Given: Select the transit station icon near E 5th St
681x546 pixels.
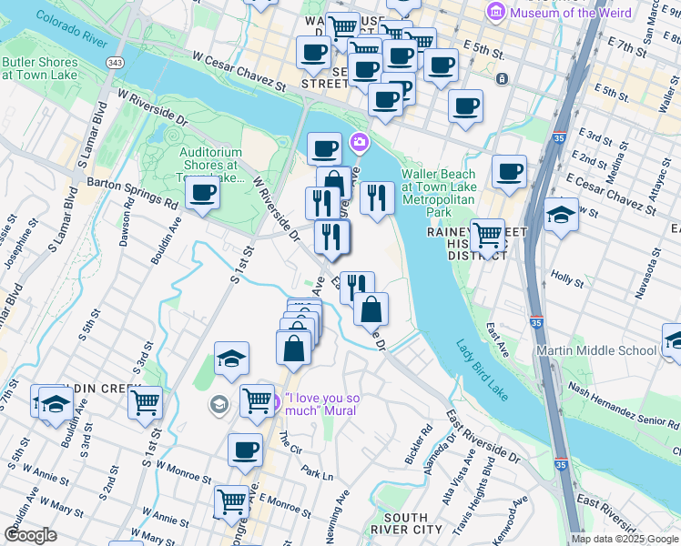Looking at the screenshot, I should tap(502, 79).
